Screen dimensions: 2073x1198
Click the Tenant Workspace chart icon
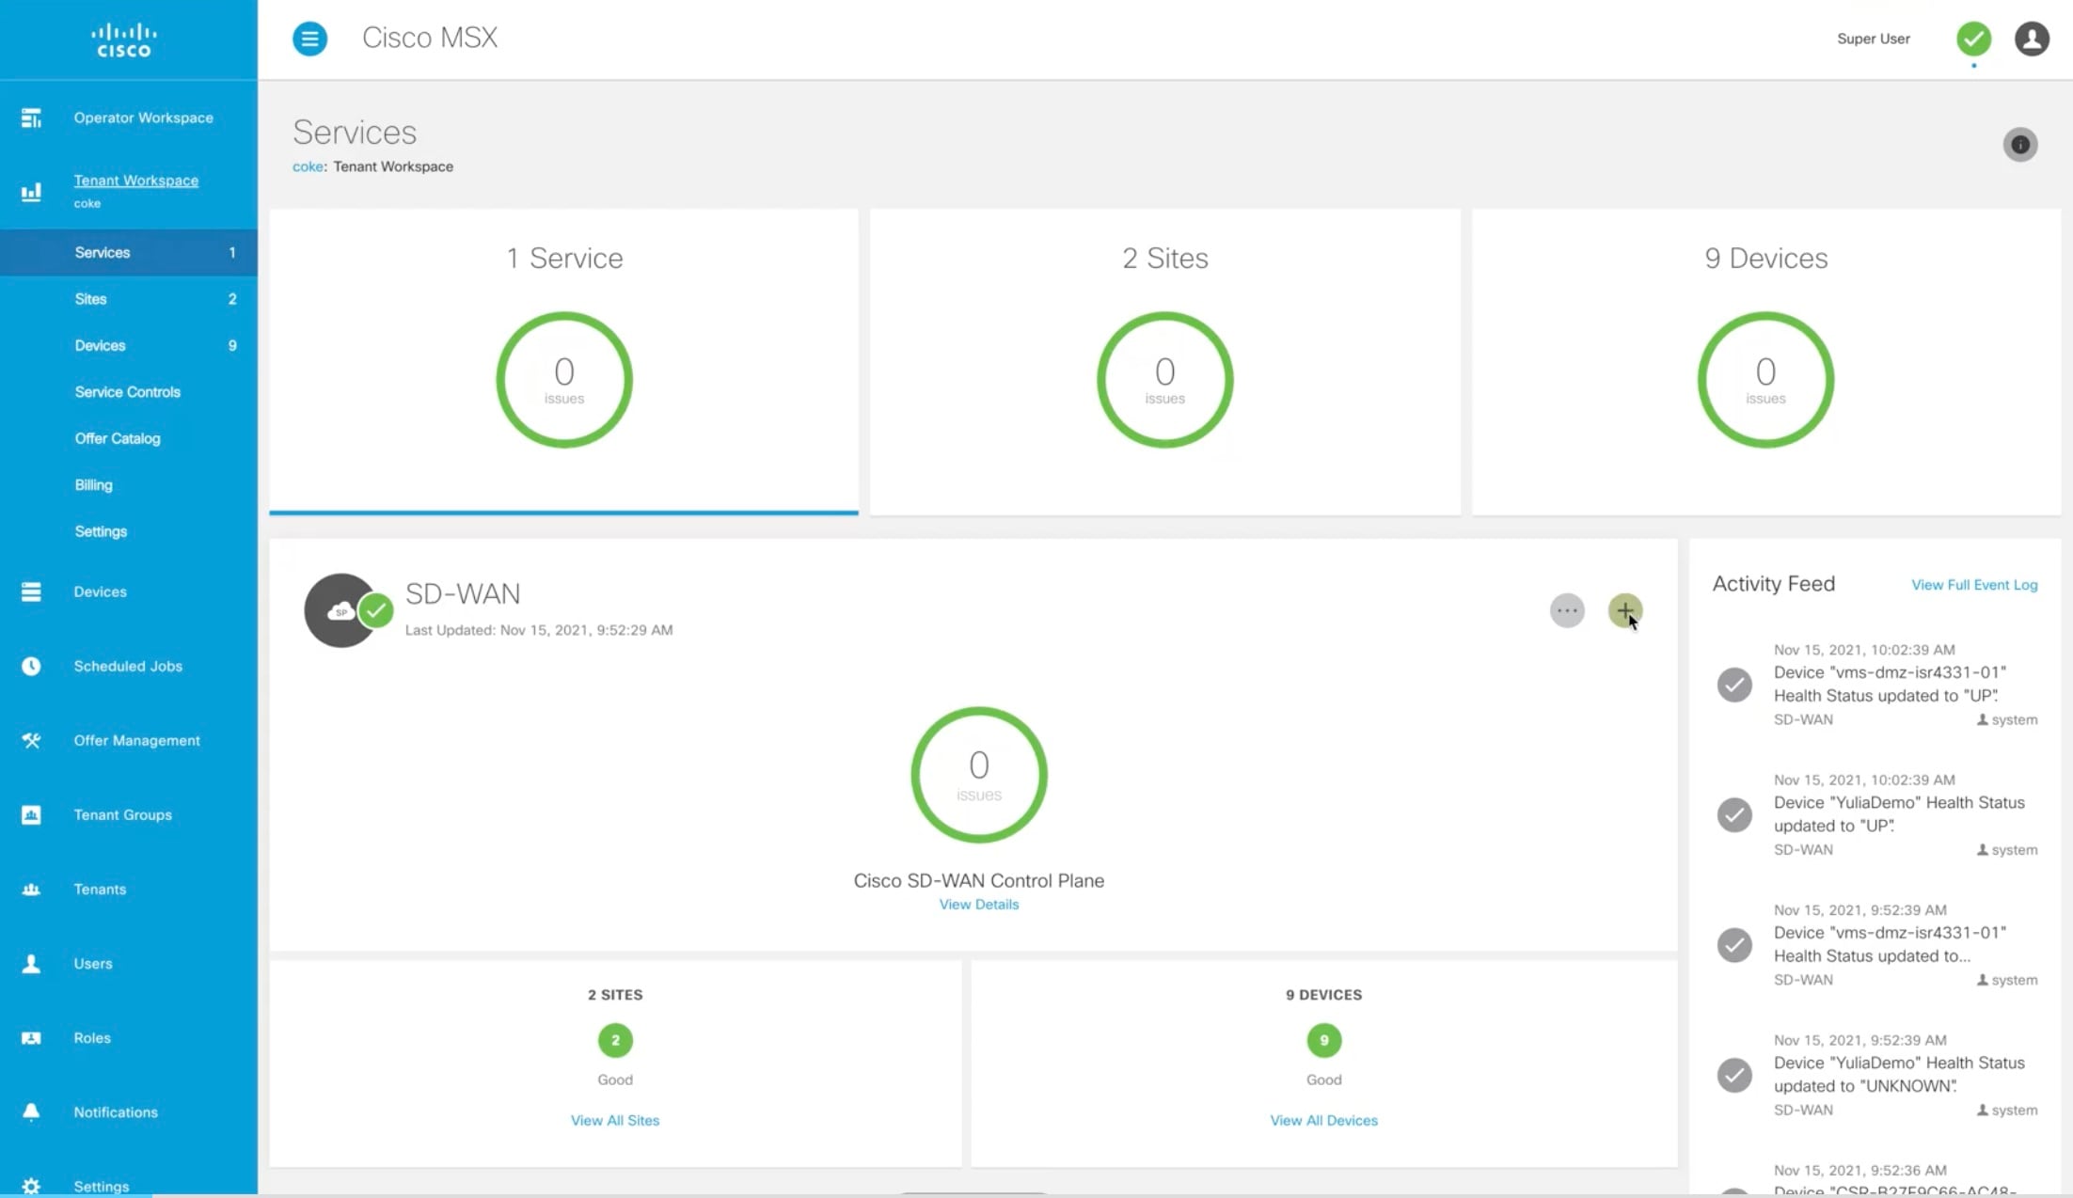[31, 192]
